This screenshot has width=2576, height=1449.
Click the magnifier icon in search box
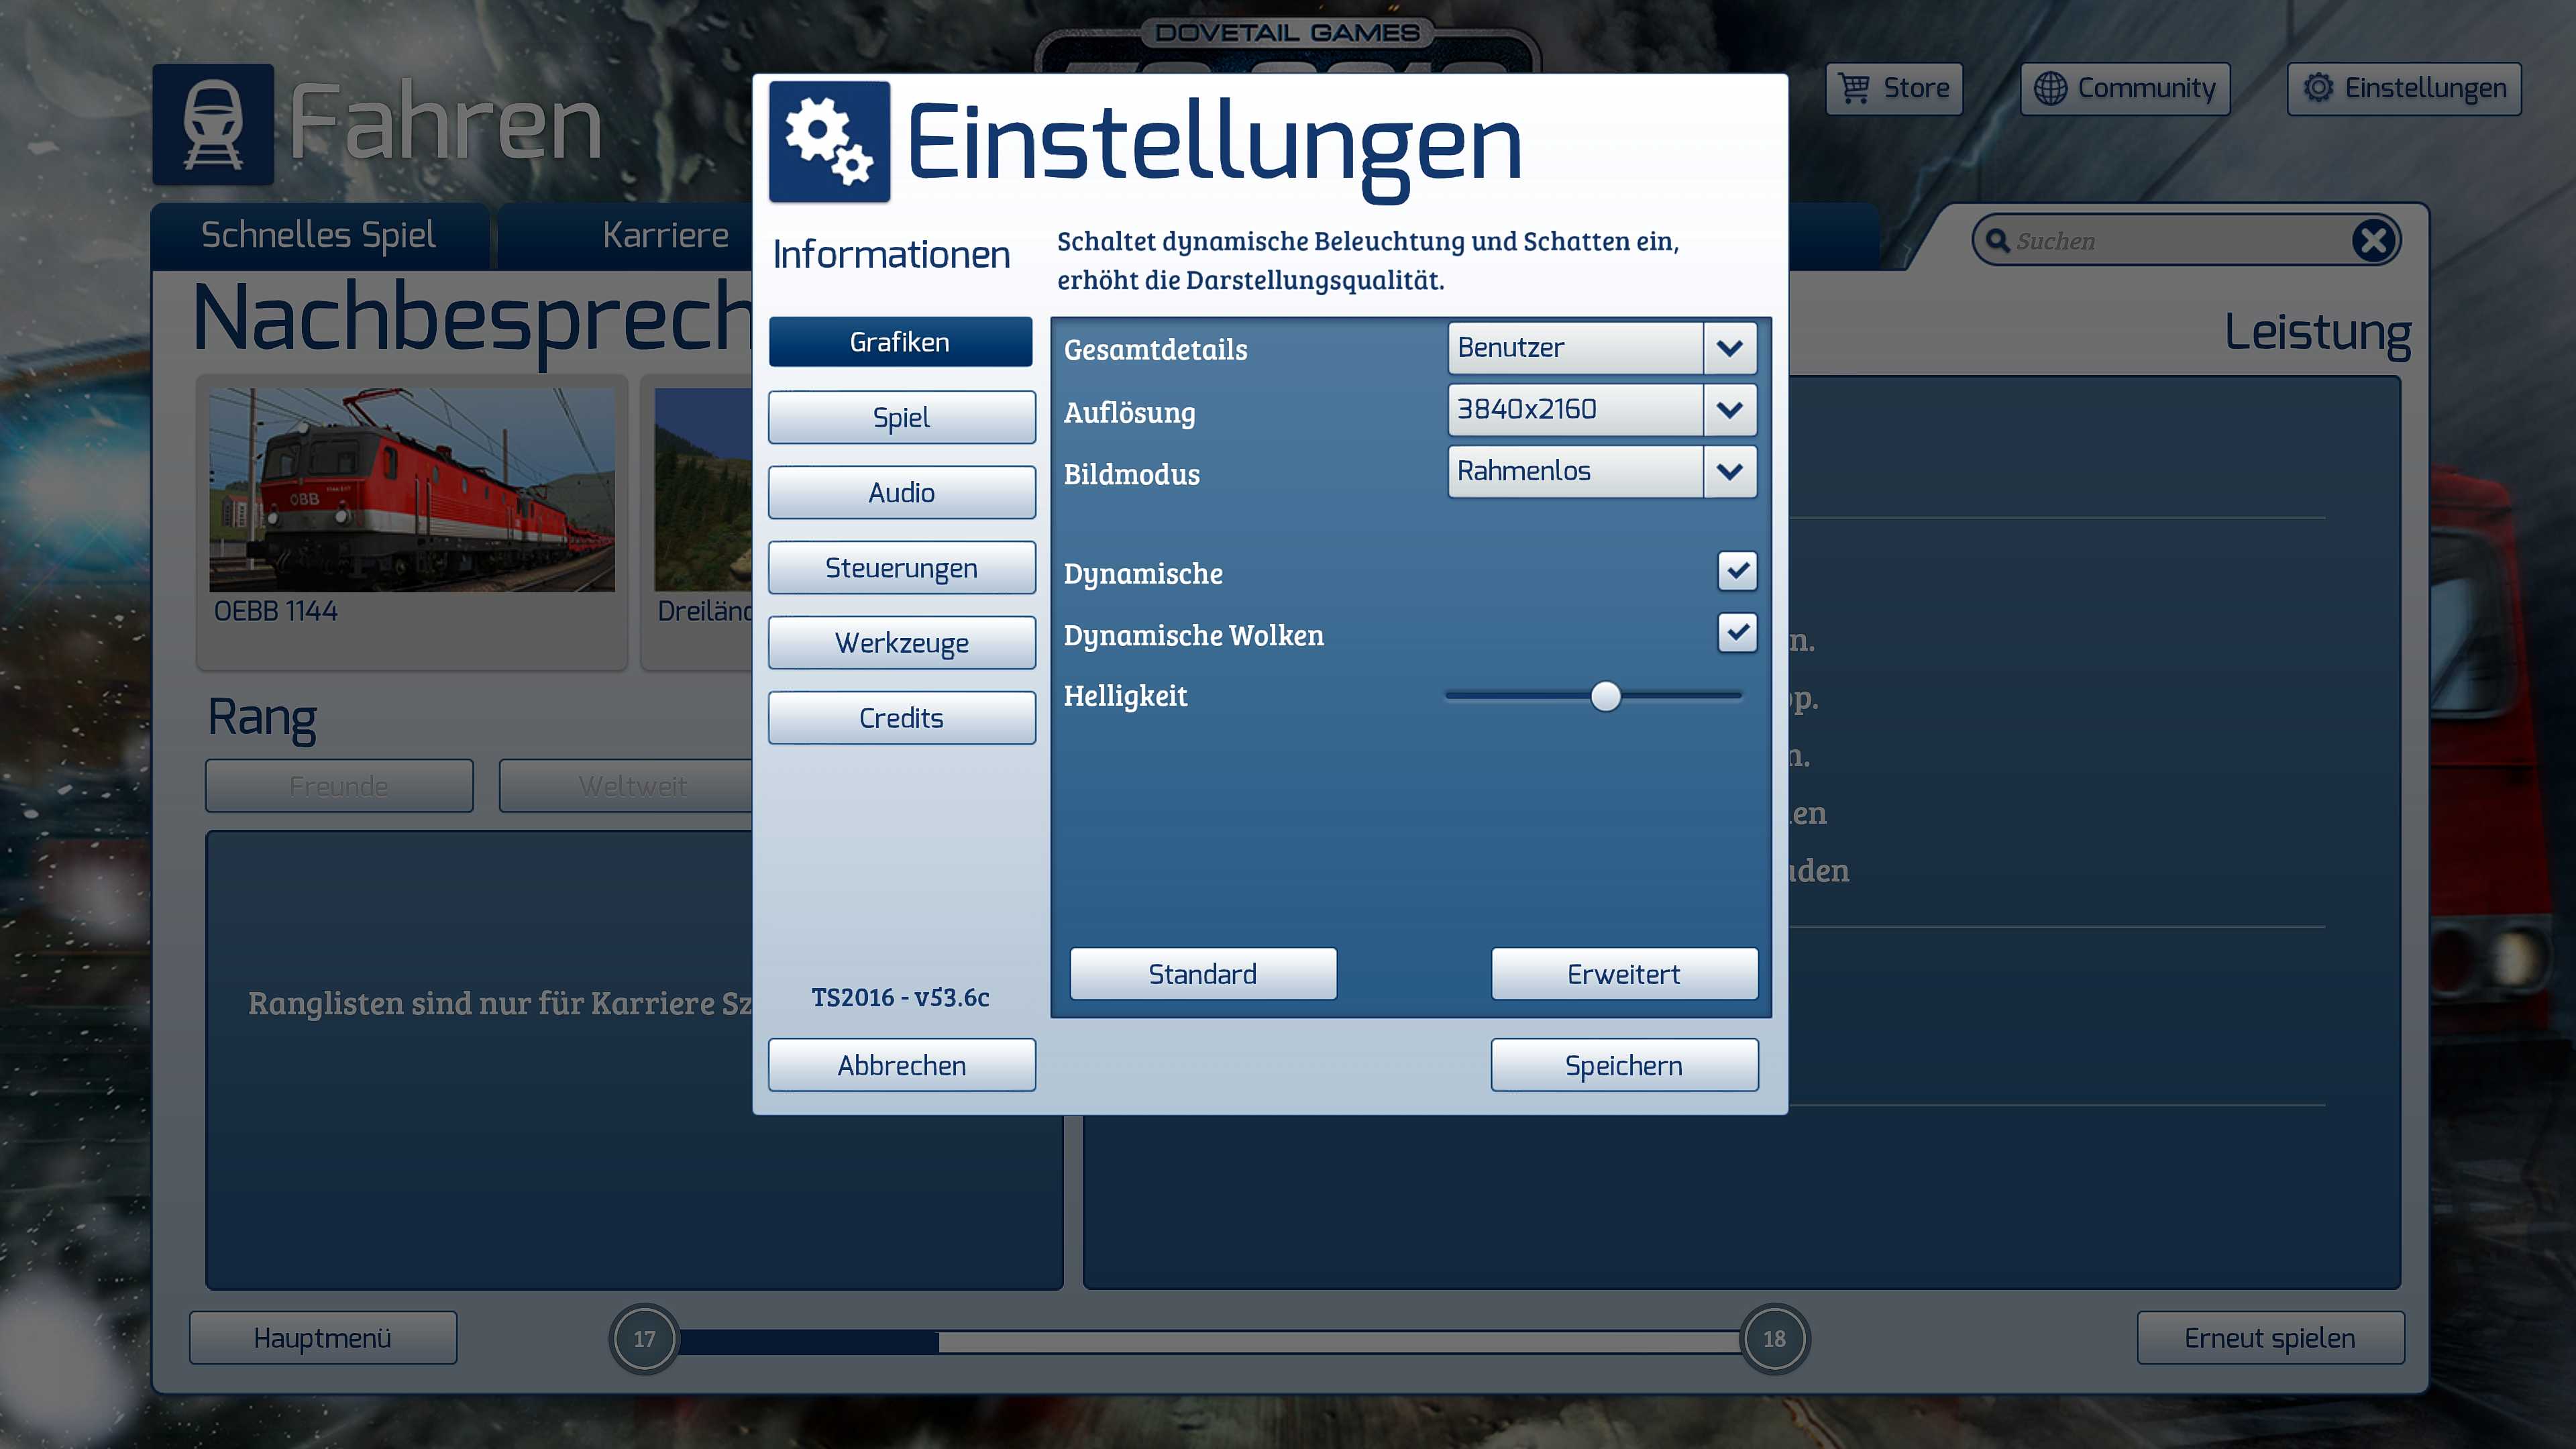click(x=1997, y=241)
